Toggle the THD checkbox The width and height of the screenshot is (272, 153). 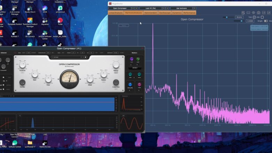click(254, 17)
